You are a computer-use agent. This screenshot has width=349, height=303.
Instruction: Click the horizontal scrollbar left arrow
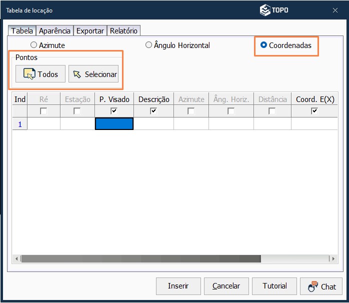pyautogui.click(x=16, y=258)
